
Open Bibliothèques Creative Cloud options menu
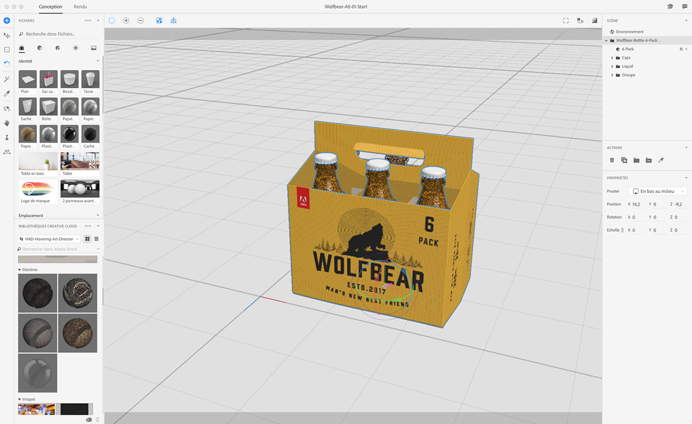88,226
